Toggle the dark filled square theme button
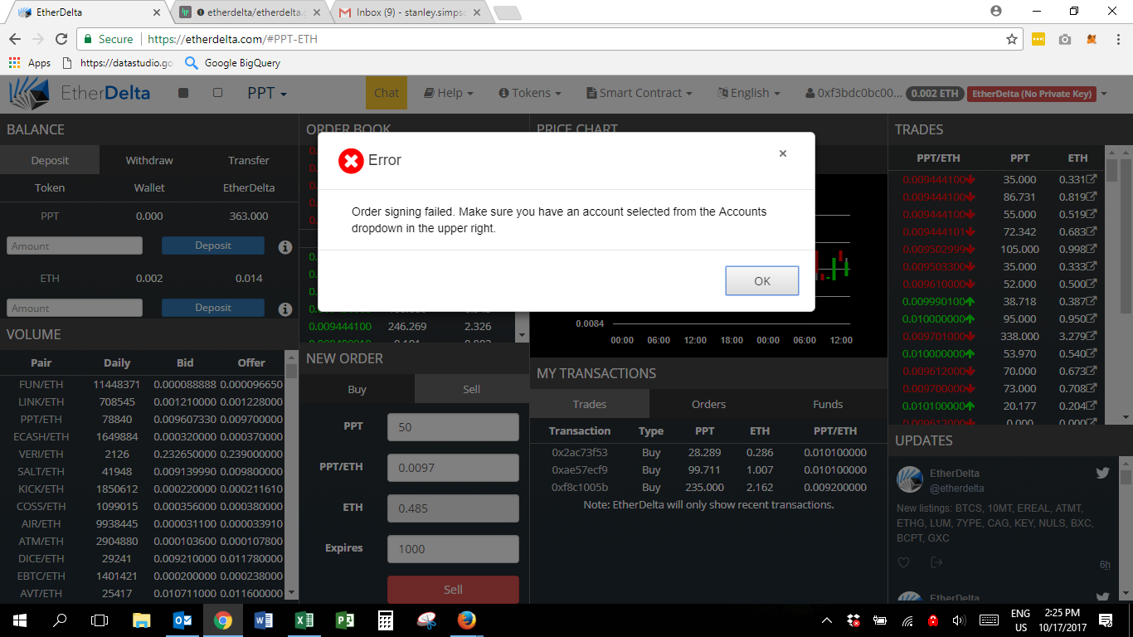The width and height of the screenshot is (1133, 637). 183,93
